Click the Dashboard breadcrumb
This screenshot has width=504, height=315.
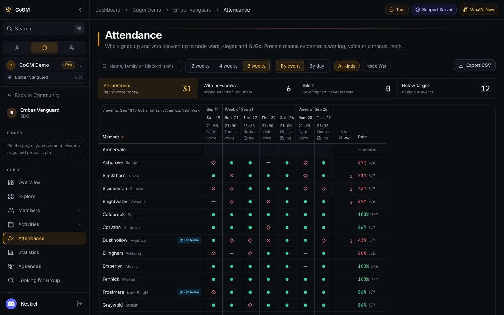(108, 10)
